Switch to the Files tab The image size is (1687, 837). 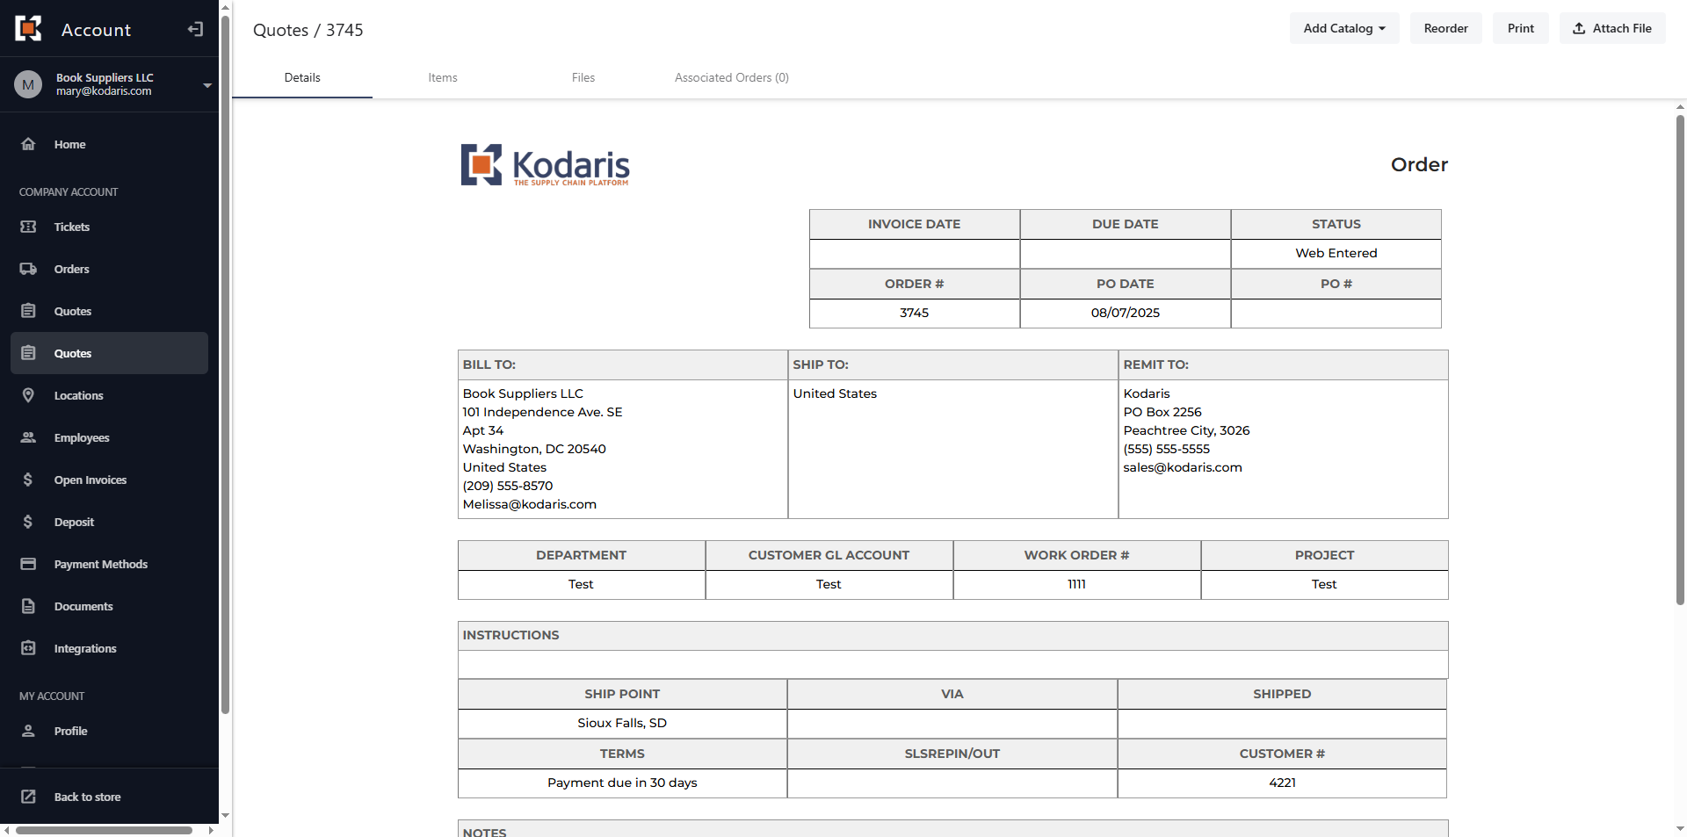pyautogui.click(x=583, y=77)
